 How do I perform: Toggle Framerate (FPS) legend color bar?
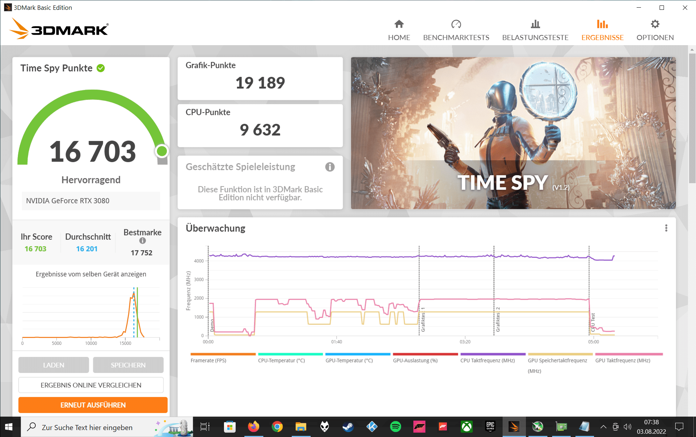click(223, 354)
